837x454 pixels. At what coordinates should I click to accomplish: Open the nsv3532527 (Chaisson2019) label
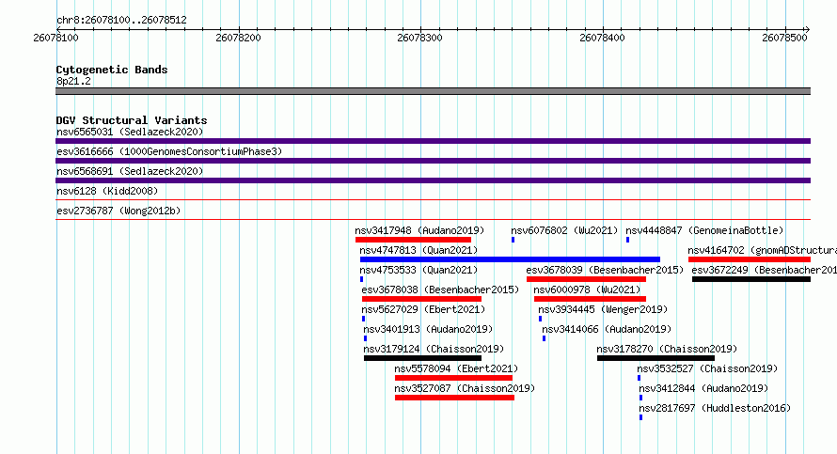(707, 368)
